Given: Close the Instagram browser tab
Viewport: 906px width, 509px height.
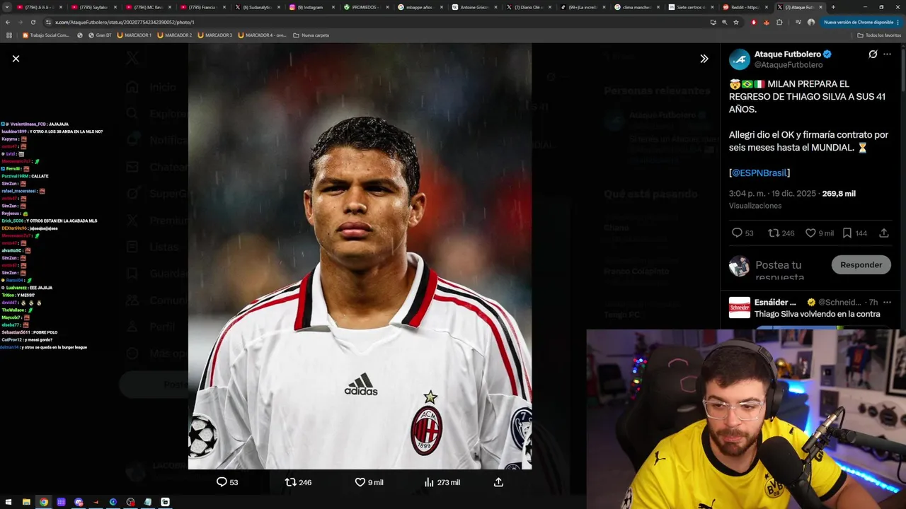Looking at the screenshot, I should coord(333,7).
